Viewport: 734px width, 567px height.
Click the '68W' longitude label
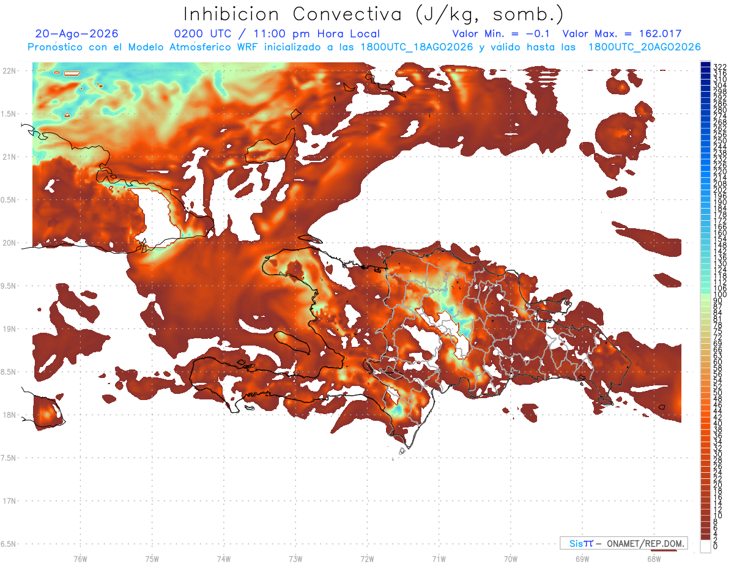pyautogui.click(x=654, y=558)
